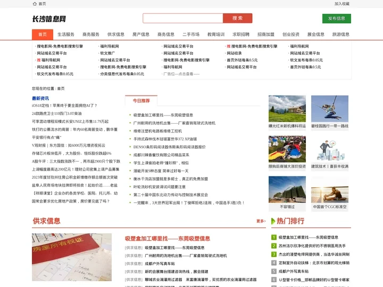
Task: Focus the search input field
Action: 182,18
